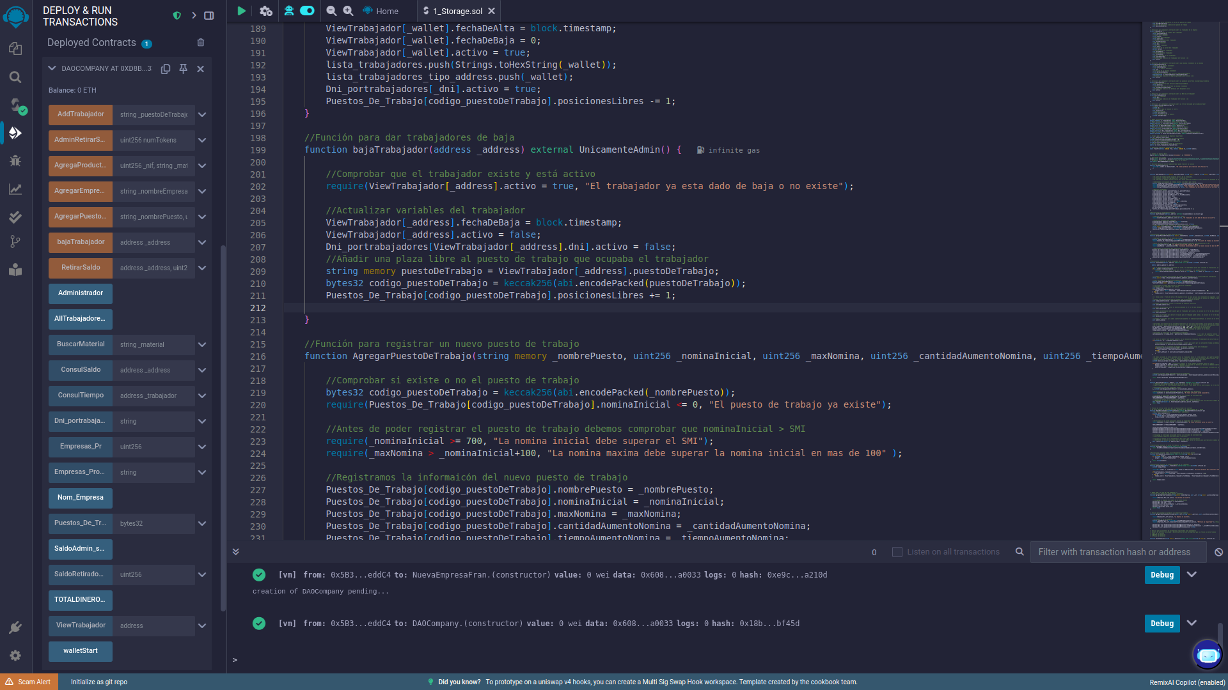Open the RemixAI chat assistant bubble
The image size is (1228, 690).
coord(1208,655)
